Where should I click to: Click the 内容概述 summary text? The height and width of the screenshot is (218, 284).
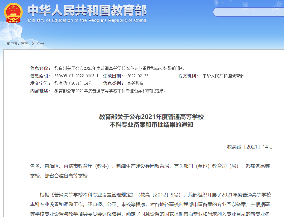(x=110, y=91)
